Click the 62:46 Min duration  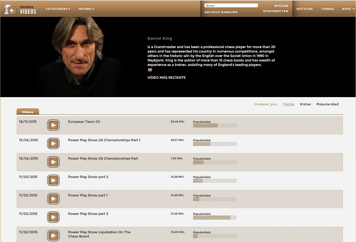click(178, 121)
